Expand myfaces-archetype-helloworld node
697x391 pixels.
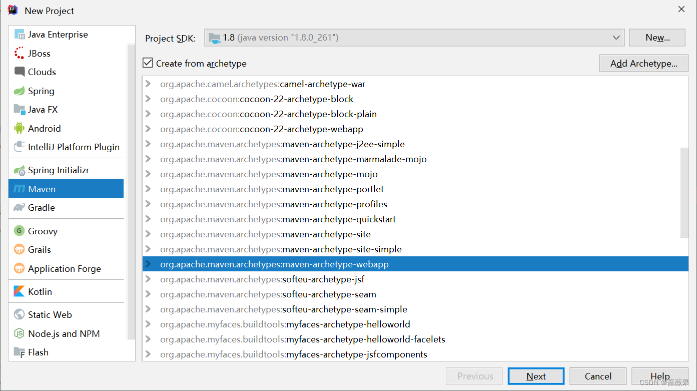[x=148, y=324]
